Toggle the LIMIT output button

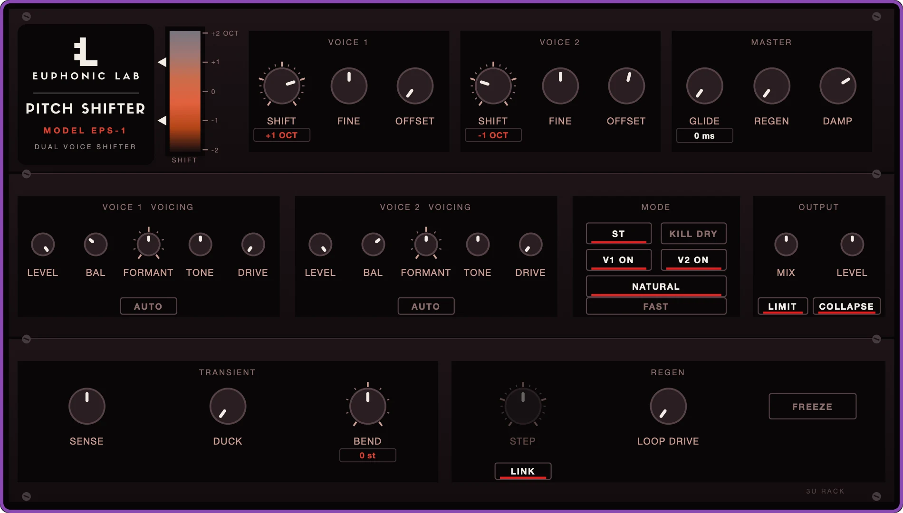(782, 306)
